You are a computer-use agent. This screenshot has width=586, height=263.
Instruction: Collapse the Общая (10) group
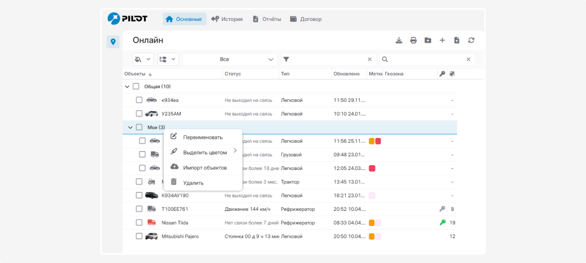pos(127,86)
